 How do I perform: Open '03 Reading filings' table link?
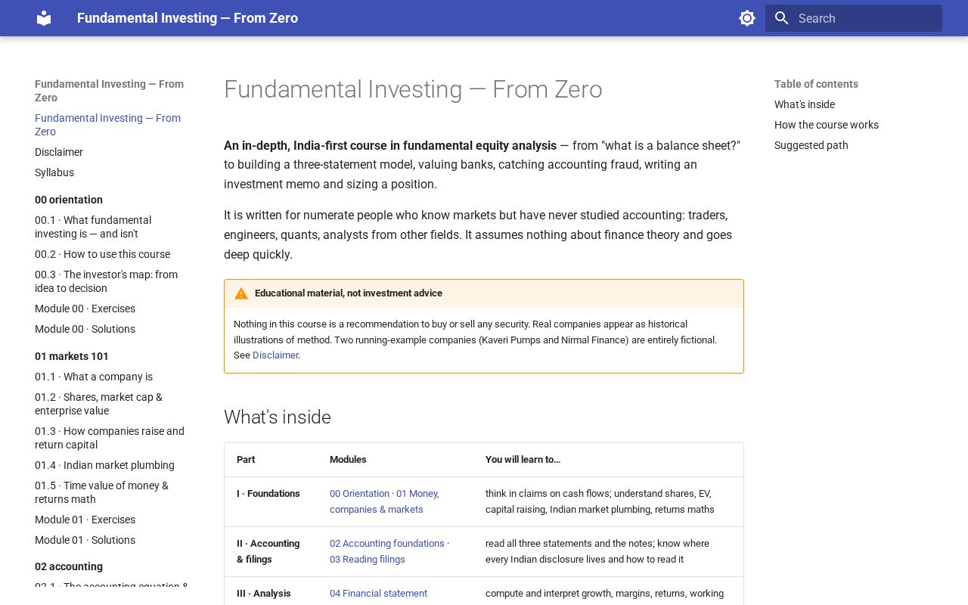(x=368, y=560)
